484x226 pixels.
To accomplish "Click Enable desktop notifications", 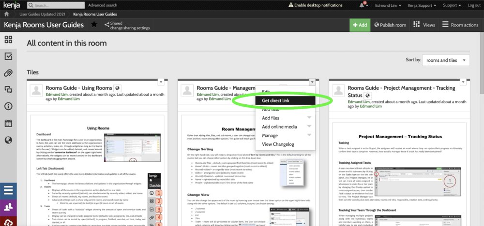I will tap(315, 5).
